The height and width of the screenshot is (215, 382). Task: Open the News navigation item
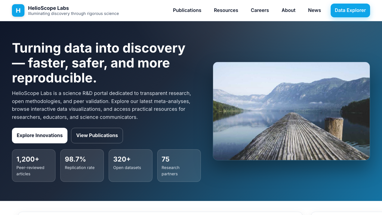(x=315, y=10)
